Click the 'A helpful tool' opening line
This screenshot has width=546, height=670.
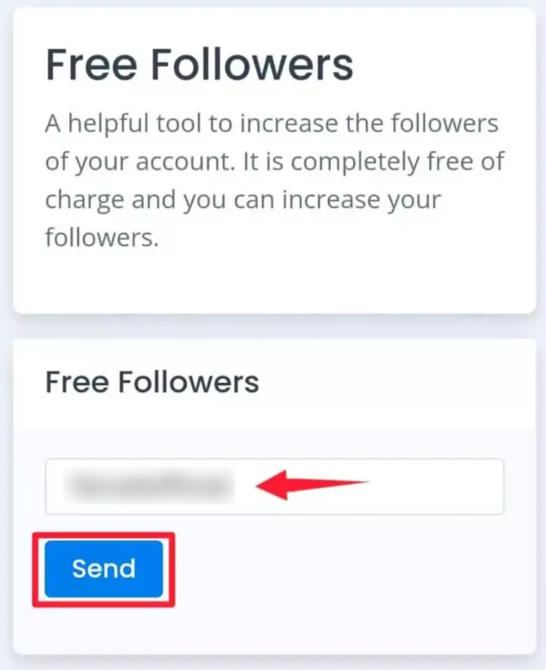click(x=271, y=124)
